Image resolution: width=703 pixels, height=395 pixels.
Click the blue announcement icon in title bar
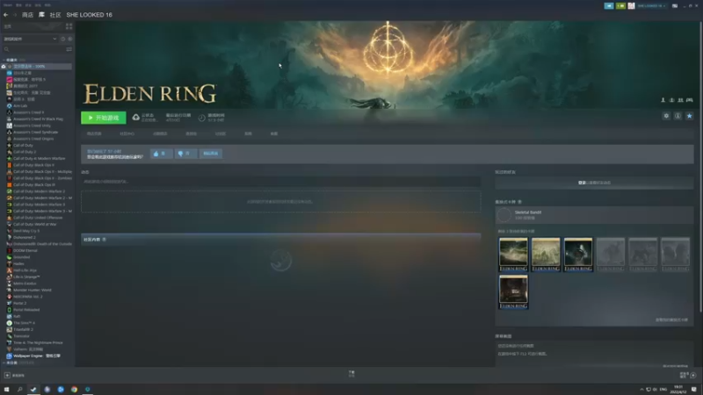pyautogui.click(x=608, y=6)
